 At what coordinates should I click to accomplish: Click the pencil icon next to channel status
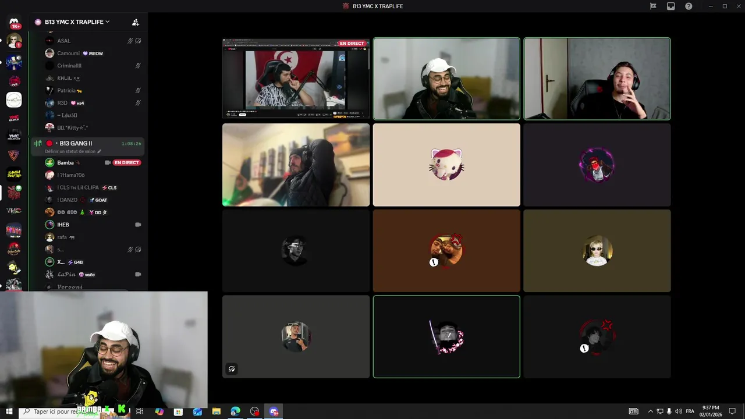point(99,151)
